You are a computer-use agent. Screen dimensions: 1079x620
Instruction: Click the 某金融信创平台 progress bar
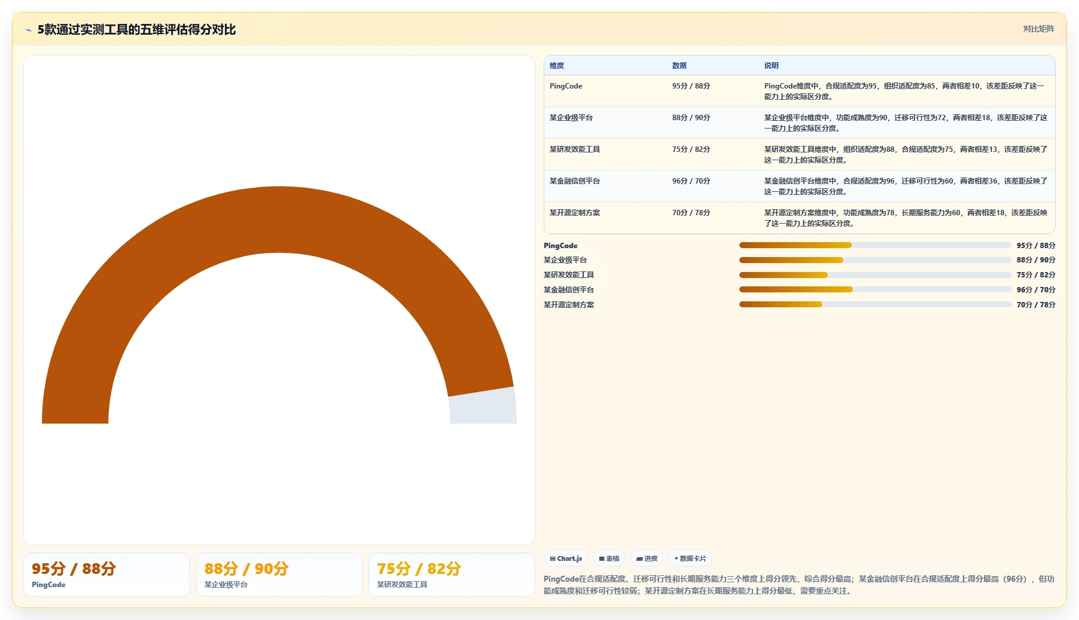click(x=875, y=289)
